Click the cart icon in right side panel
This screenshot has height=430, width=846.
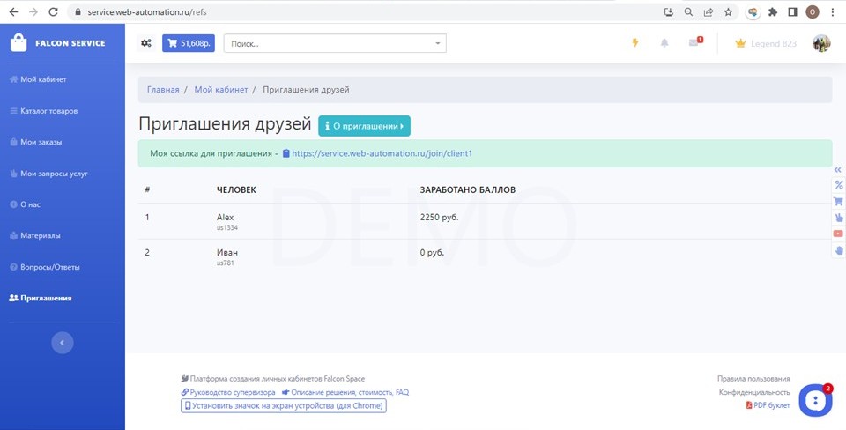pyautogui.click(x=838, y=201)
